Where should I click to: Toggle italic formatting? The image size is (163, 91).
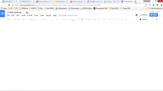[67, 19]
